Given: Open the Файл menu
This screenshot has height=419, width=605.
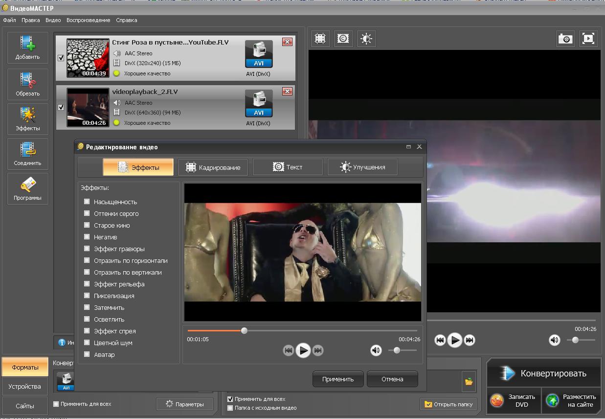Looking at the screenshot, I should tap(9, 20).
